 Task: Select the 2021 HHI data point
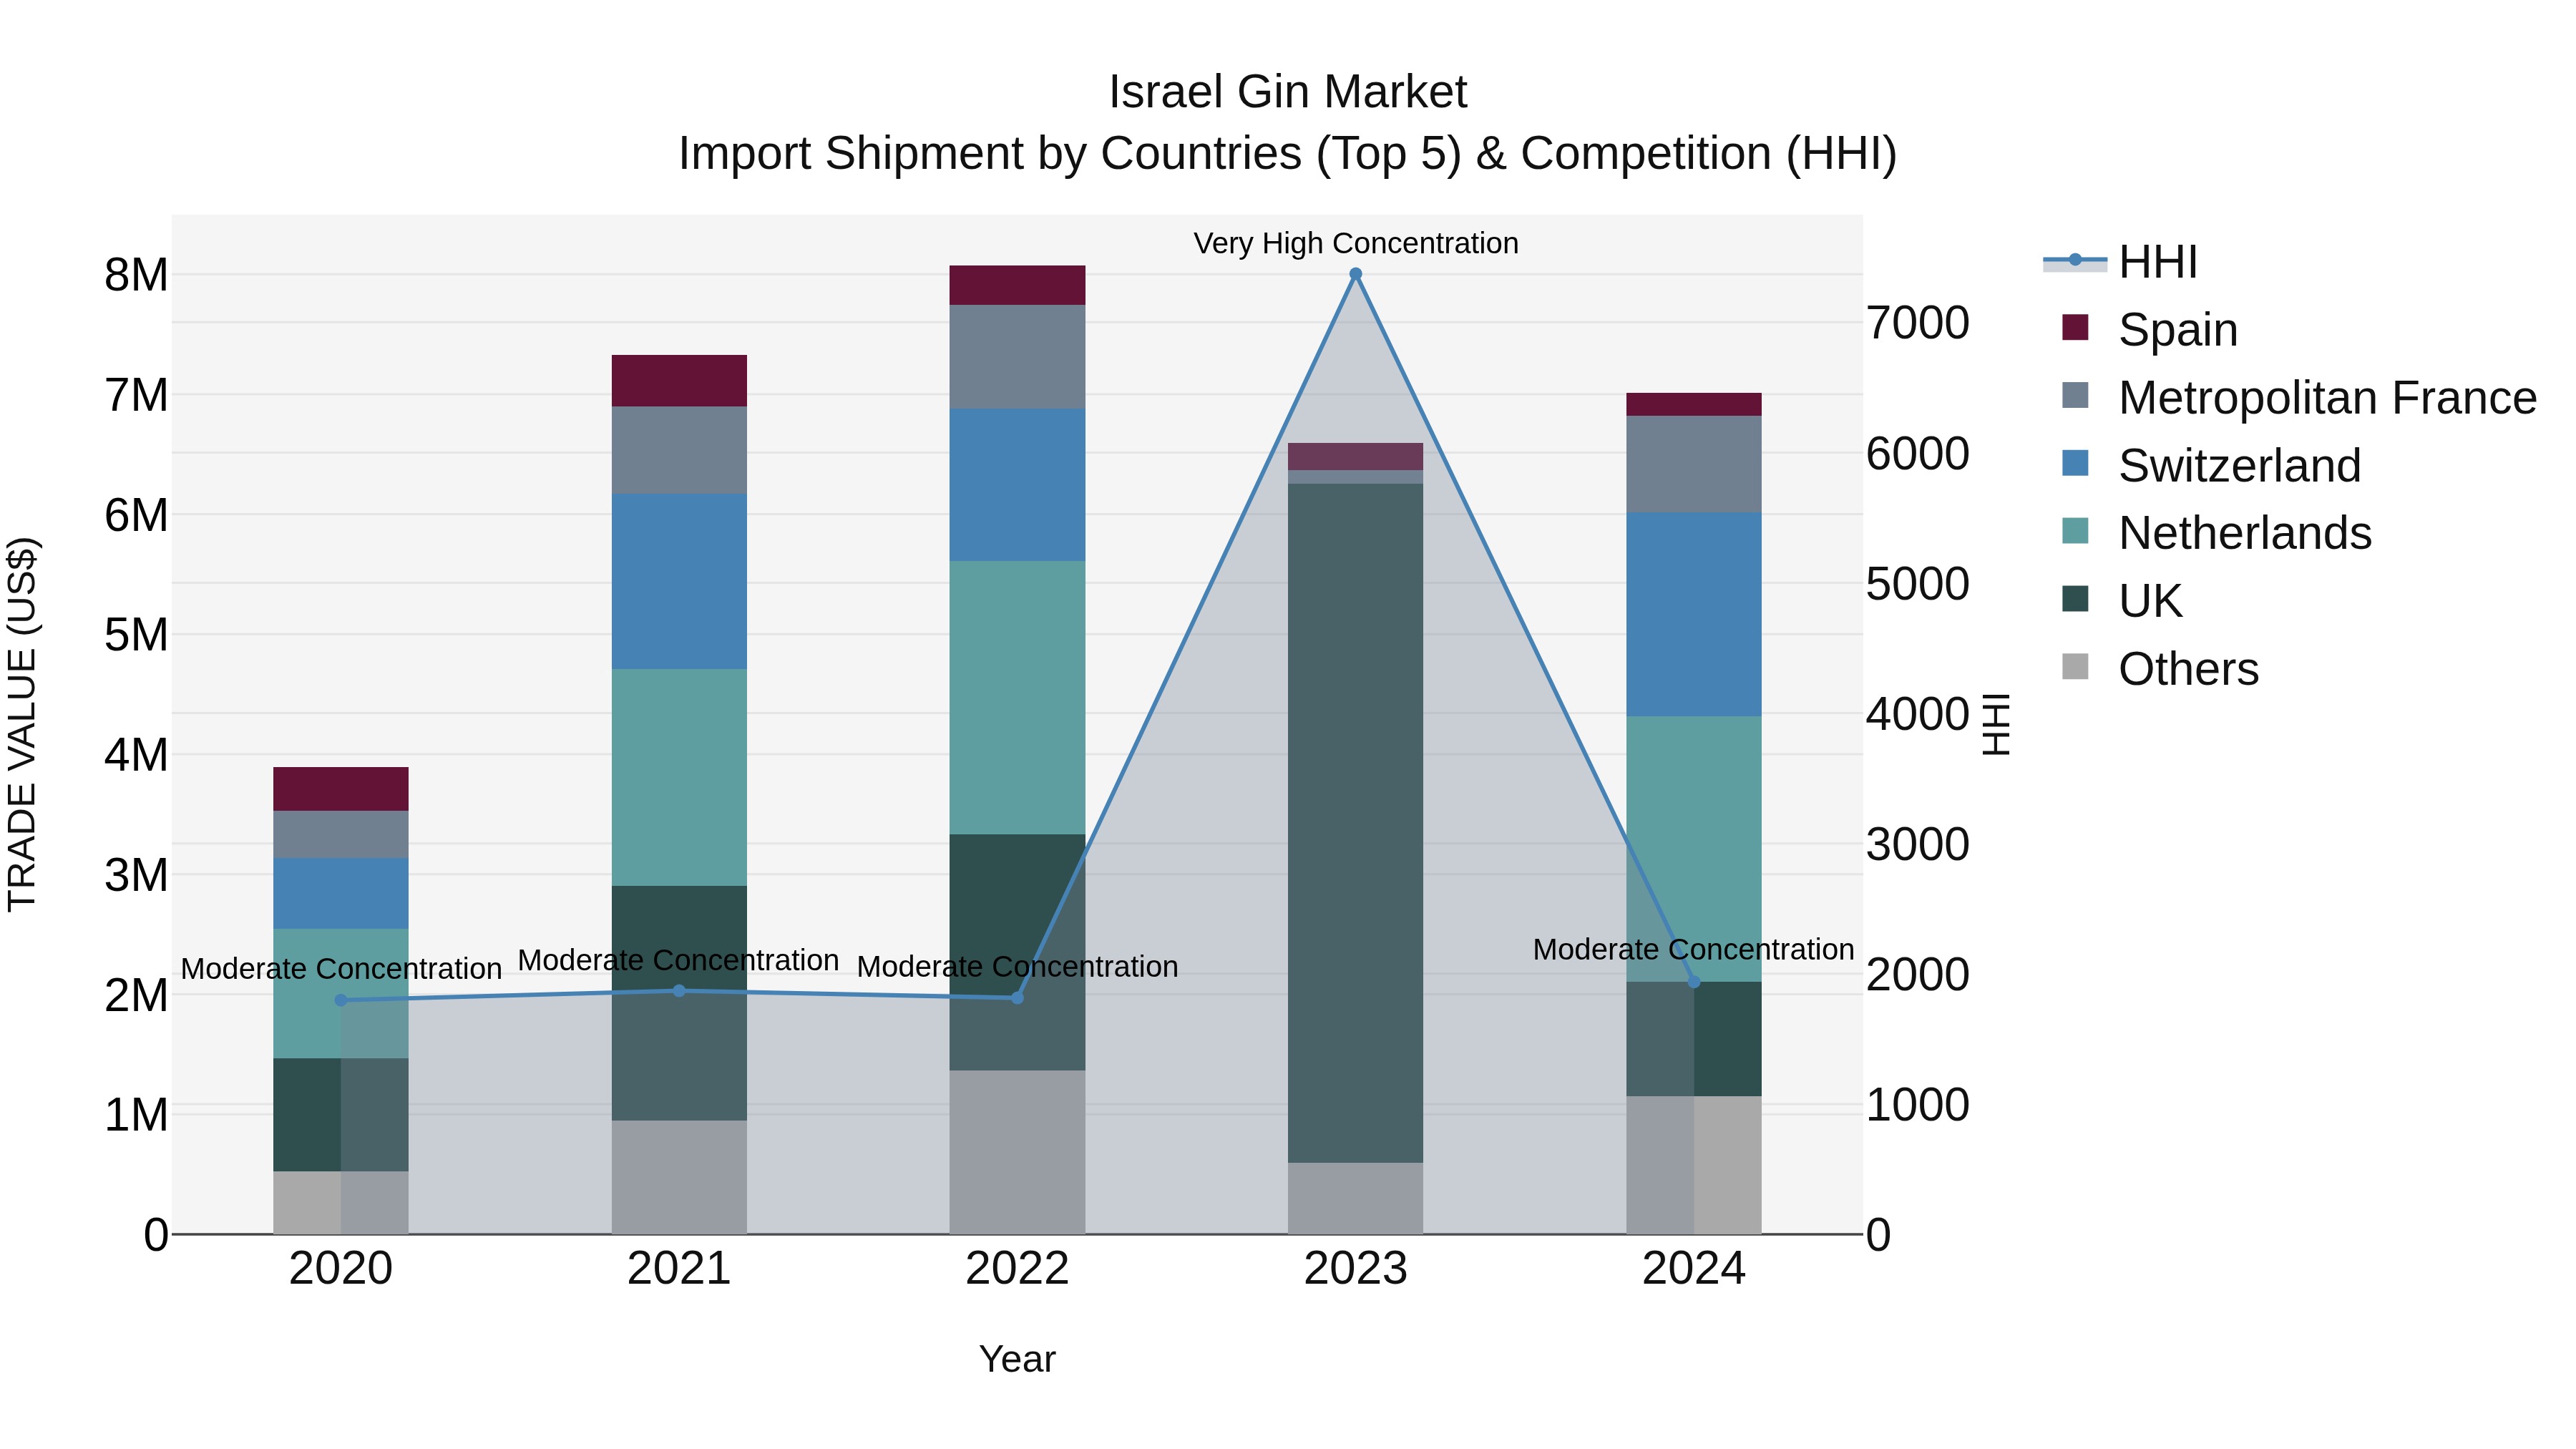(679, 991)
